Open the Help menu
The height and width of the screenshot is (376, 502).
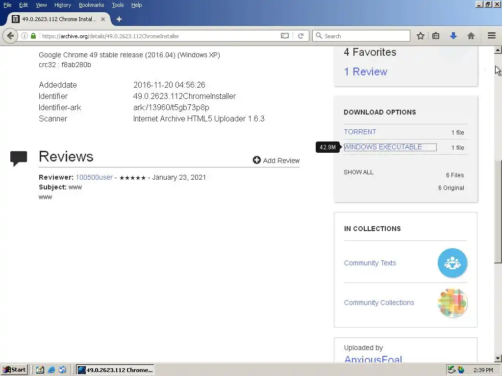pos(136,5)
